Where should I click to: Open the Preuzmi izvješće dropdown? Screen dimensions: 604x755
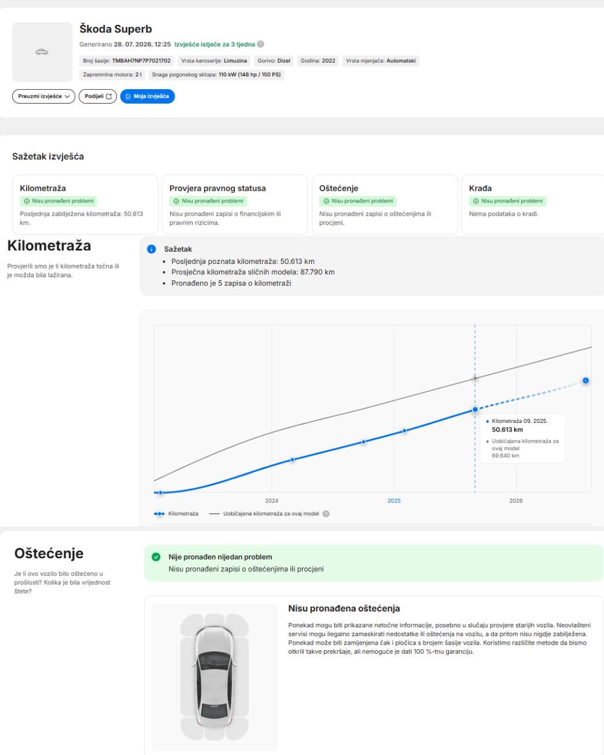pyautogui.click(x=44, y=97)
